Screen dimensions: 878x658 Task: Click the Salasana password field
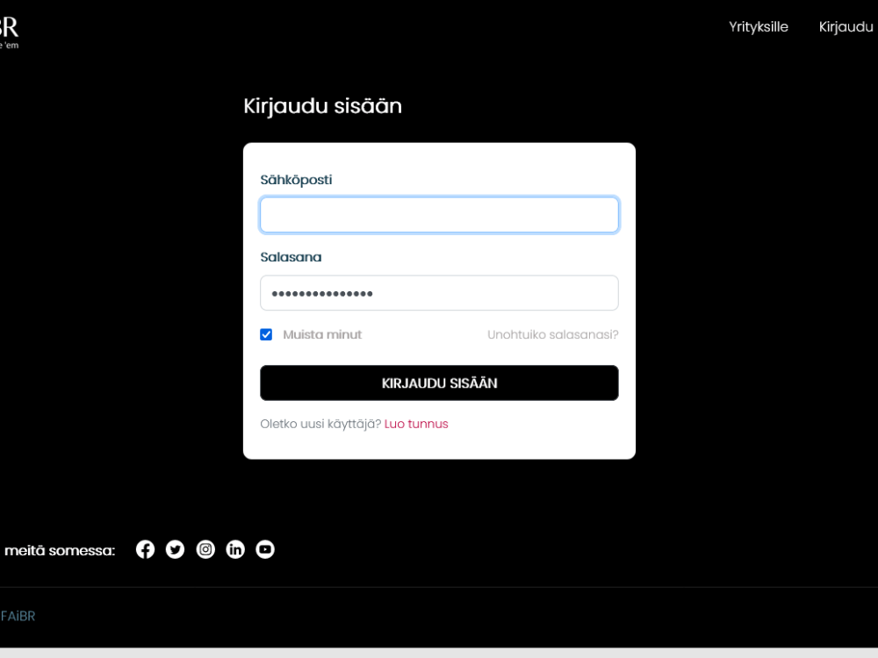pyautogui.click(x=439, y=292)
